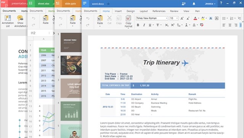Image resolution: width=244 pixels, height=138 pixels.
Task: Open Documents menu in word.docx window
Action: 90,11
